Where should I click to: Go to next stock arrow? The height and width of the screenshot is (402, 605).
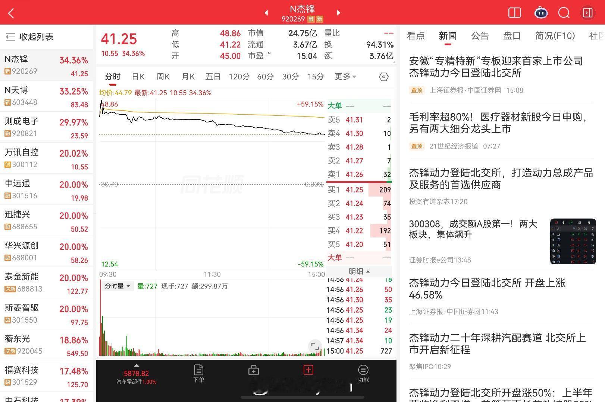(339, 13)
